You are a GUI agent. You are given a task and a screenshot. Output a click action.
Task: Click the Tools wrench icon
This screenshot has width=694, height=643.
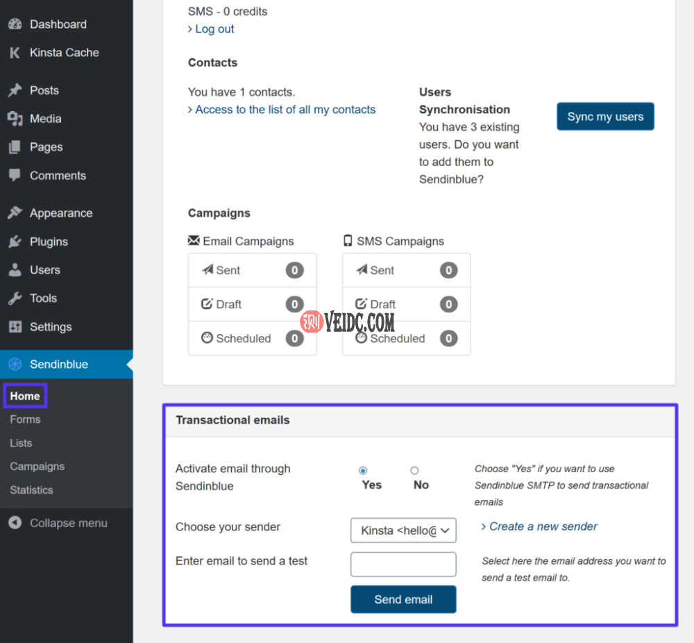tap(15, 299)
